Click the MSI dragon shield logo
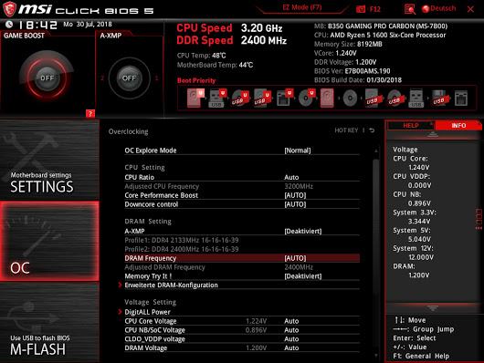 point(9,9)
